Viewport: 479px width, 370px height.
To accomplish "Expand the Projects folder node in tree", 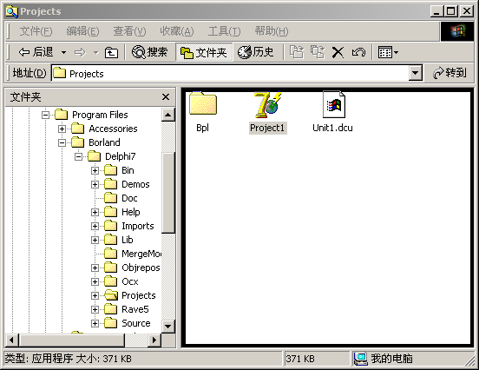I will click(x=95, y=295).
